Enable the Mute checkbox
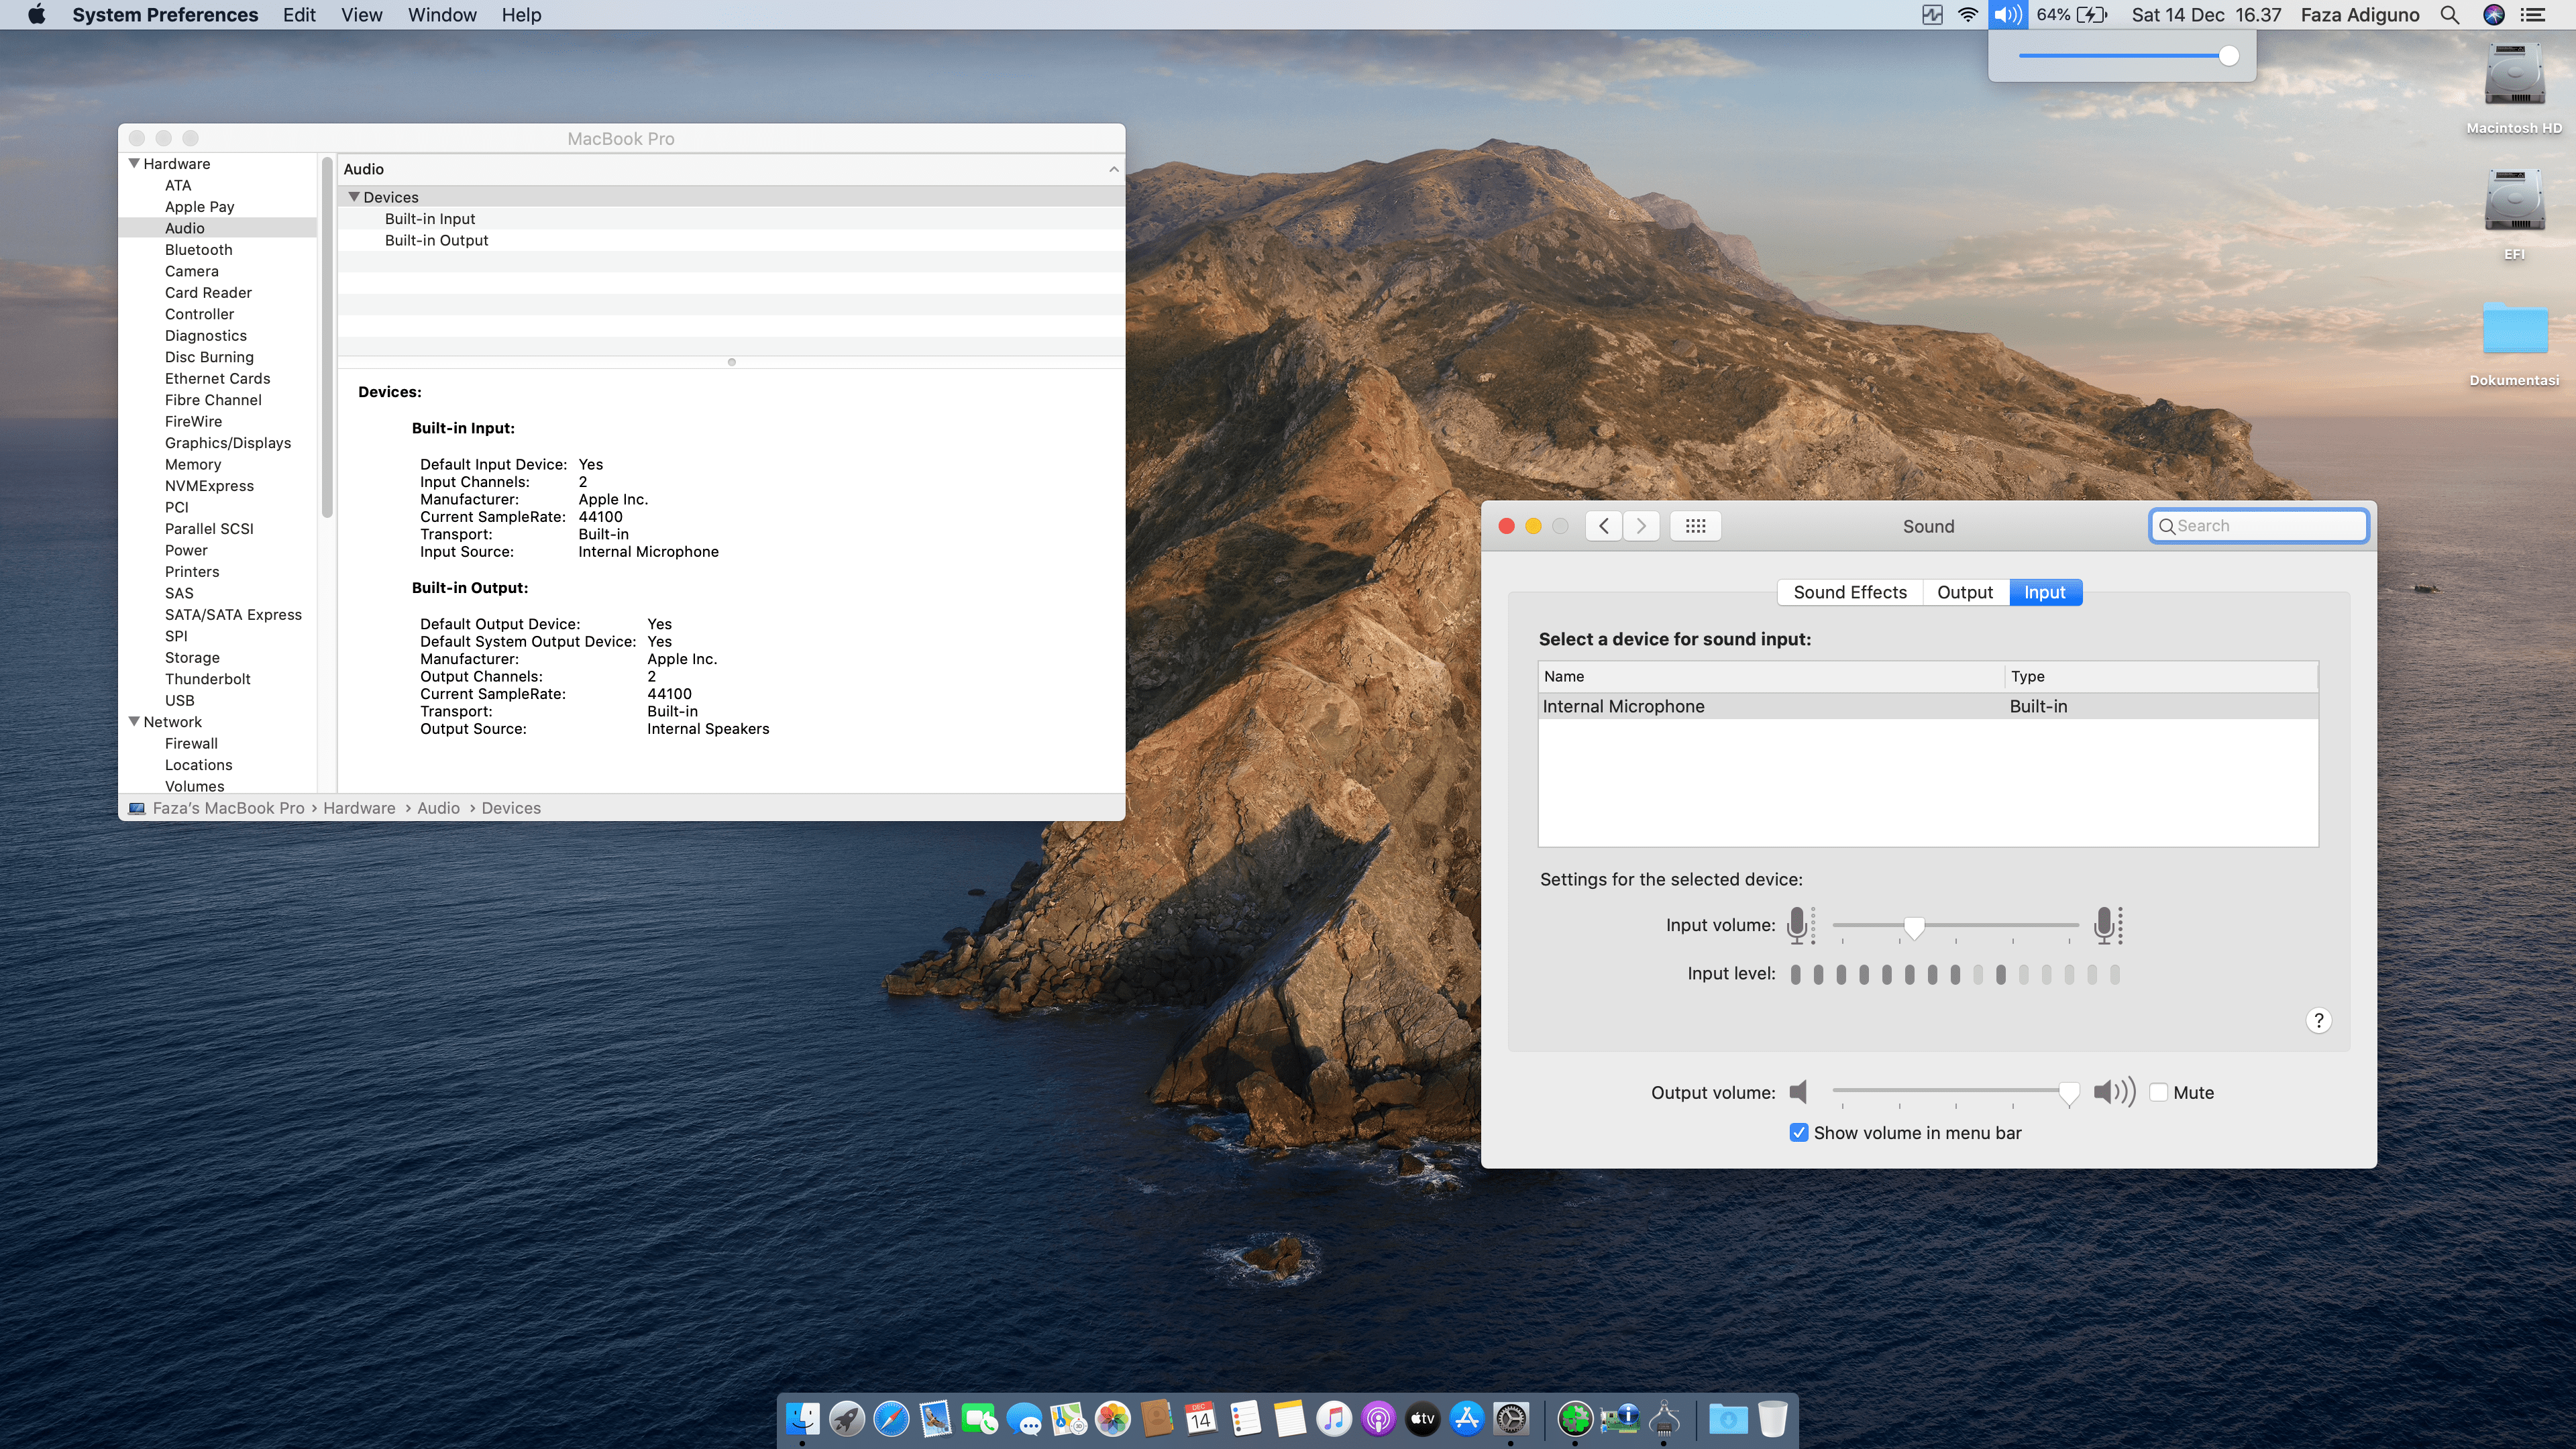 (x=2158, y=1092)
